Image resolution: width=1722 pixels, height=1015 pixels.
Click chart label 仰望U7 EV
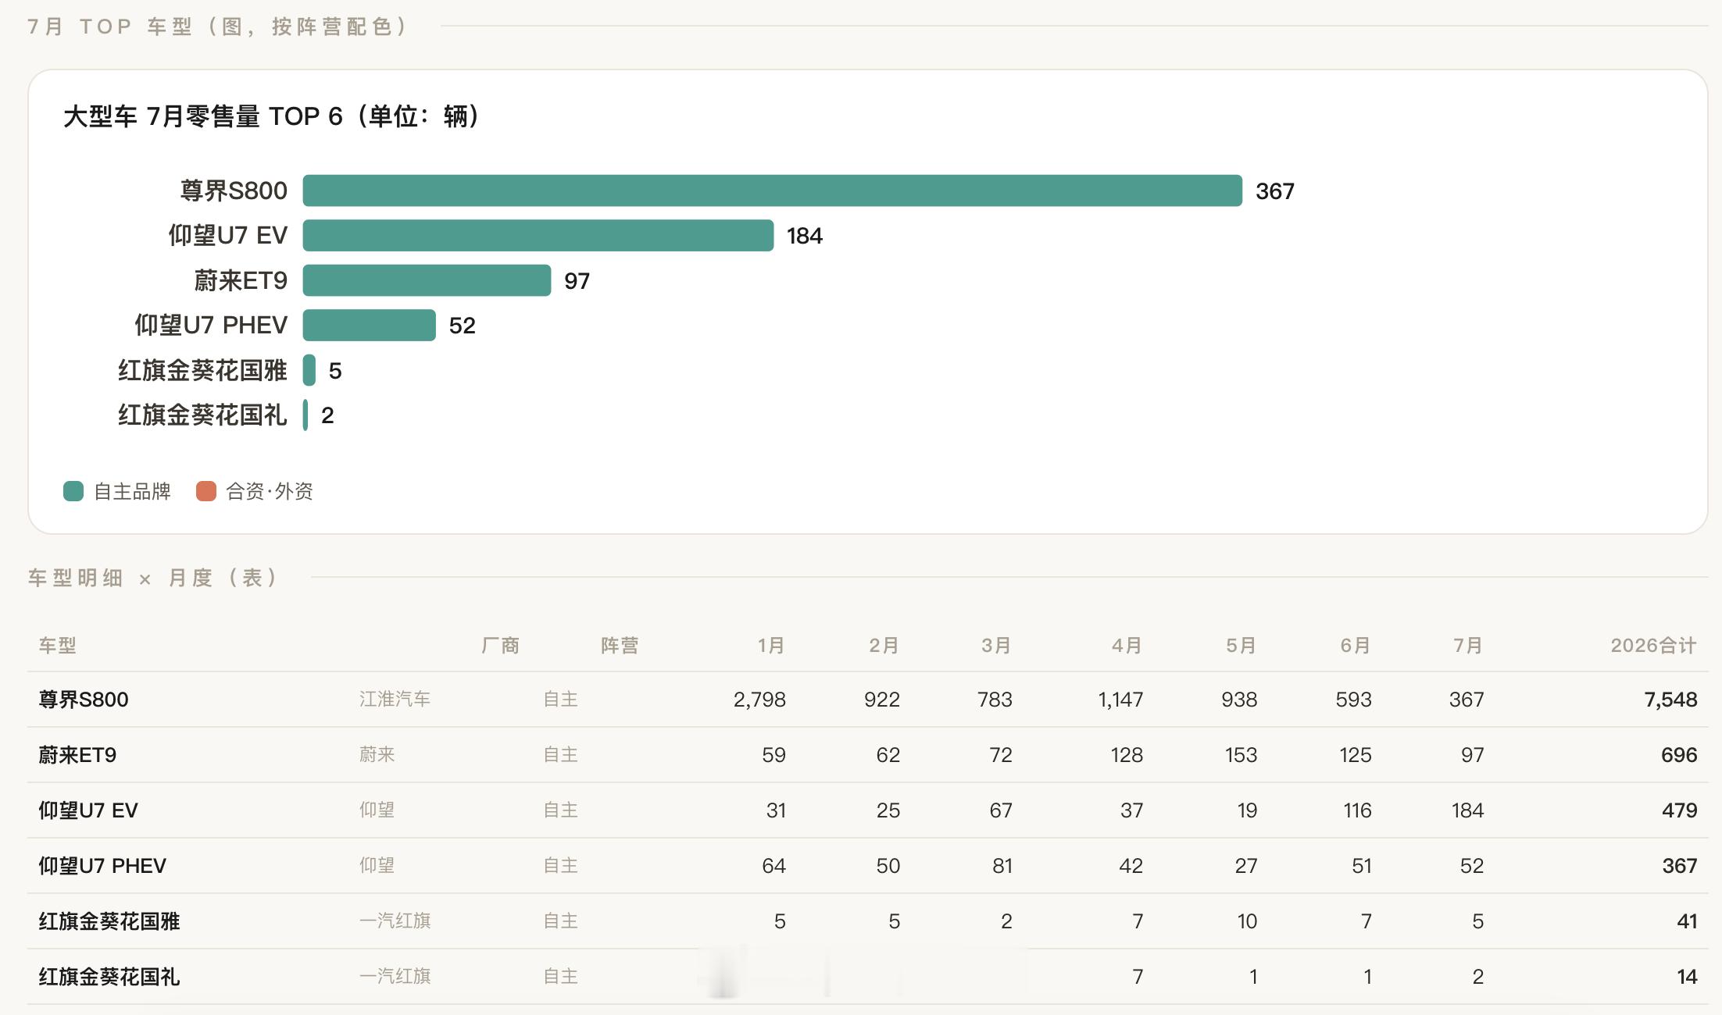tap(228, 235)
